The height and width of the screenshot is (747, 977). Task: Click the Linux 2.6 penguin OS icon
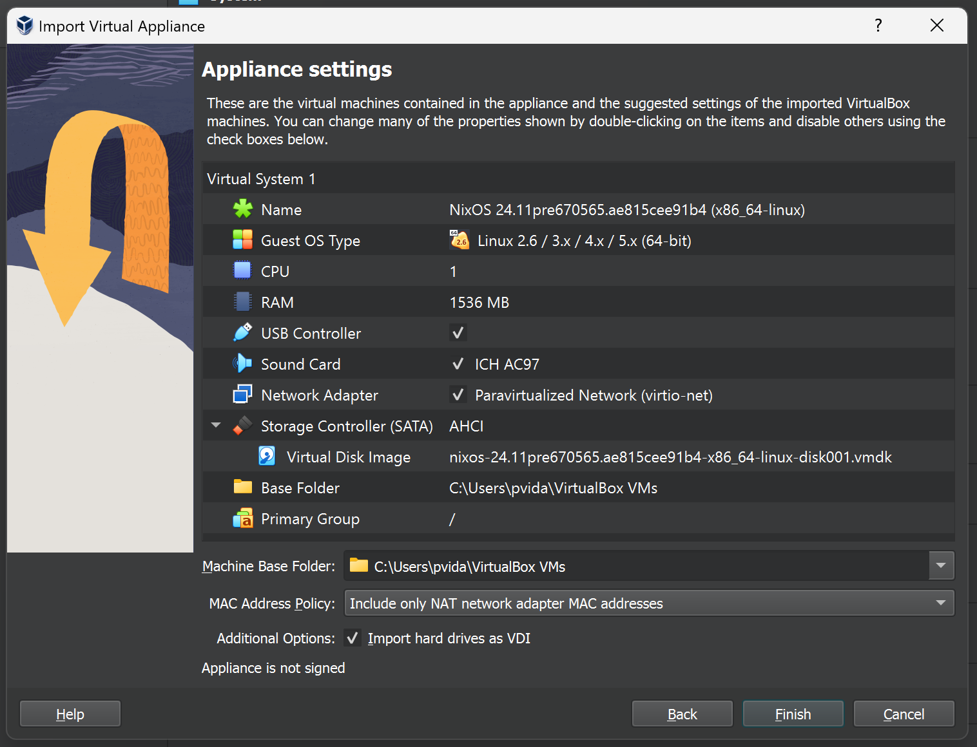[459, 240]
